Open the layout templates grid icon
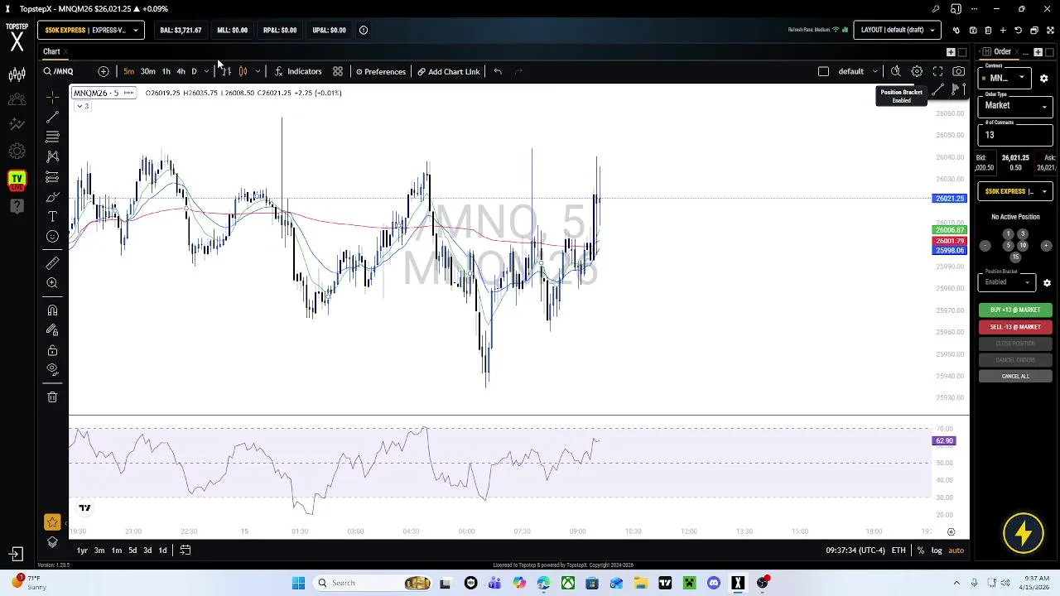Image resolution: width=1060 pixels, height=596 pixels. click(x=338, y=71)
